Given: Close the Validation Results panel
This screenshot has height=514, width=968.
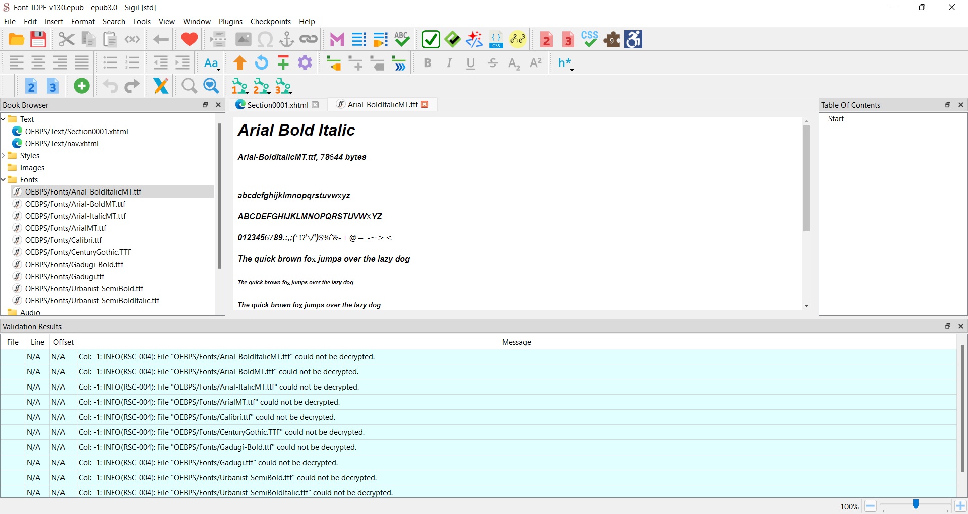Looking at the screenshot, I should (961, 326).
